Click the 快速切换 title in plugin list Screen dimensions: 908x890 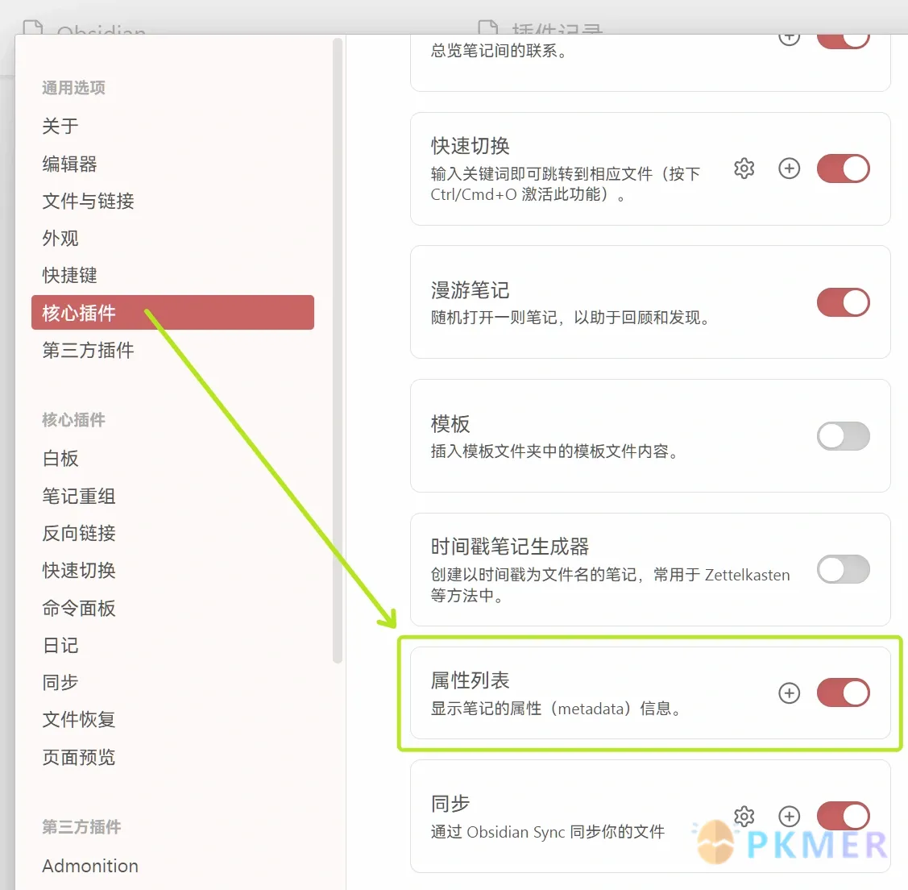471,146
